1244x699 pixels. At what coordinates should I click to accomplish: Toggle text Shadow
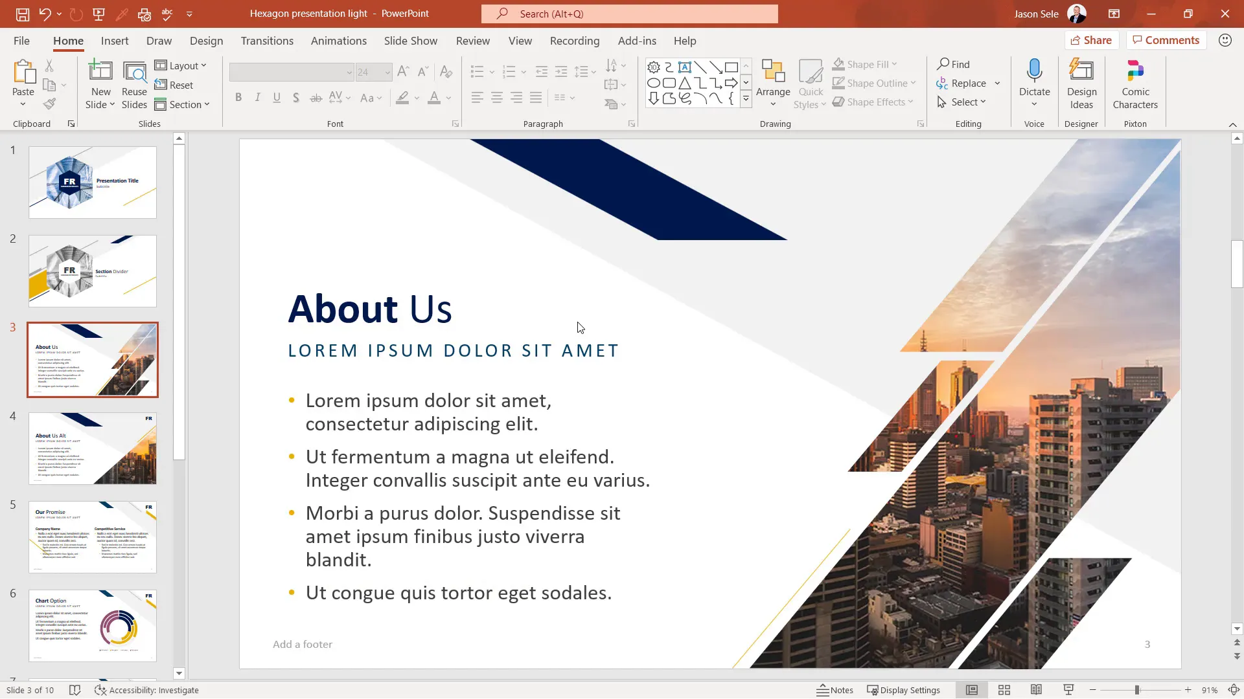(x=296, y=98)
